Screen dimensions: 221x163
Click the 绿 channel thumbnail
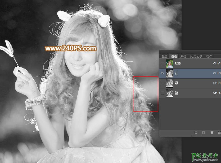(x=170, y=83)
